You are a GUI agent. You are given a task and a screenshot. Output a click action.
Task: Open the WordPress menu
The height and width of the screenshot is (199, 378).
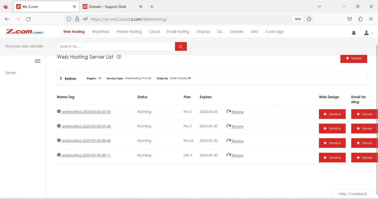[100, 32]
